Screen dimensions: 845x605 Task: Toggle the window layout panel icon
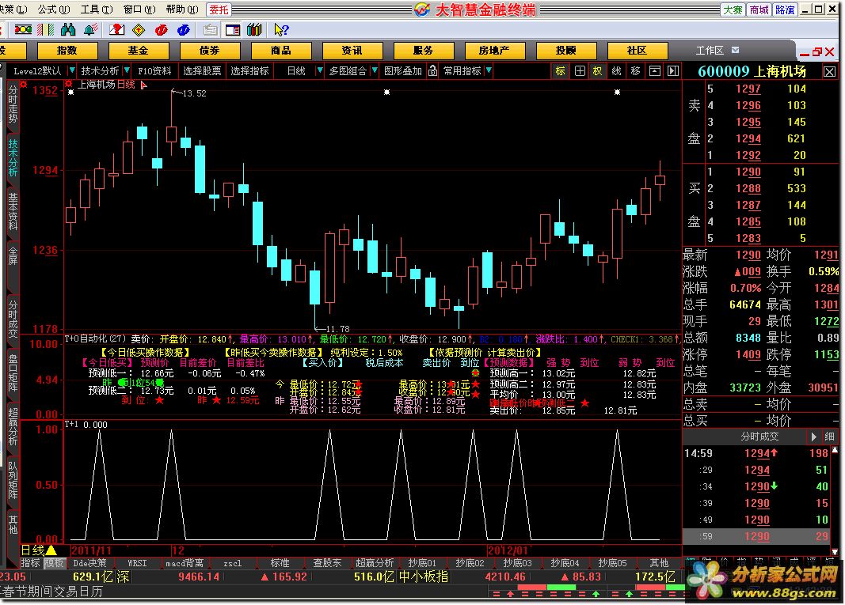point(232,29)
